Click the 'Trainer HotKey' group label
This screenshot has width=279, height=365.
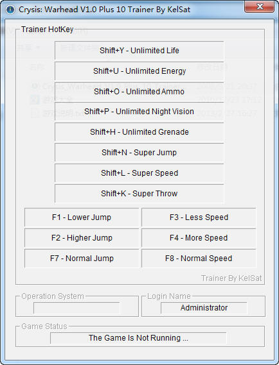48,30
